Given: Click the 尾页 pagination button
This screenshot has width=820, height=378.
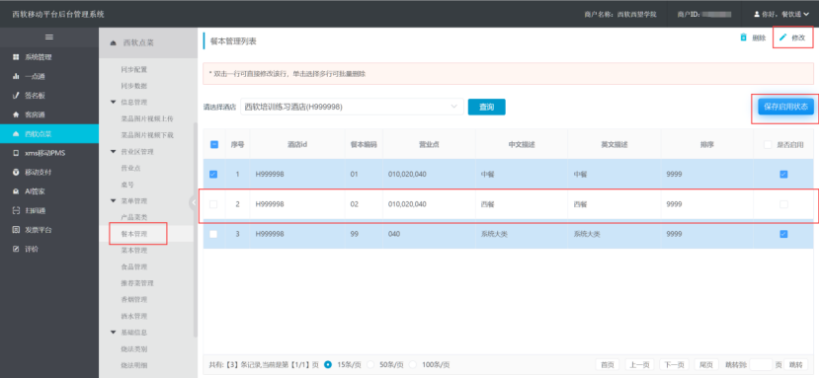Looking at the screenshot, I should pyautogui.click(x=706, y=365).
